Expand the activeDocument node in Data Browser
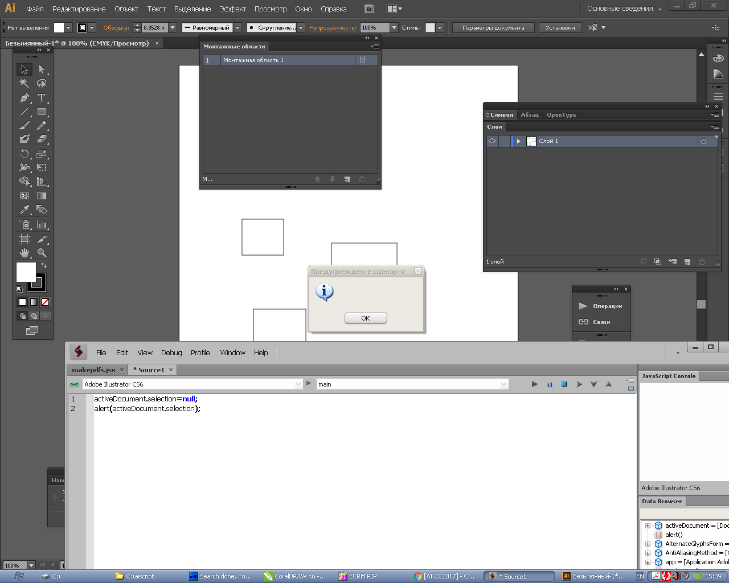 tap(648, 525)
